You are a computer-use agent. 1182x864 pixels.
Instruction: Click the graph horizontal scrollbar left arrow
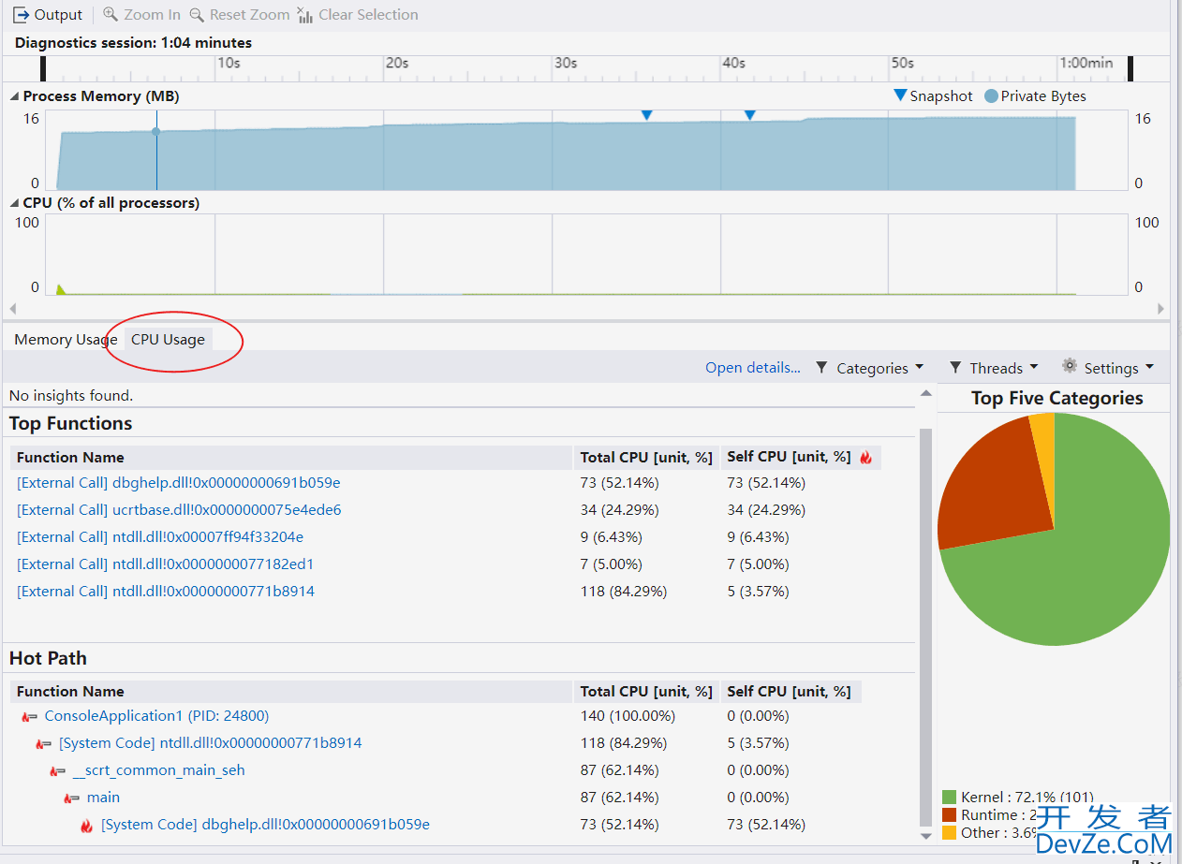point(13,308)
